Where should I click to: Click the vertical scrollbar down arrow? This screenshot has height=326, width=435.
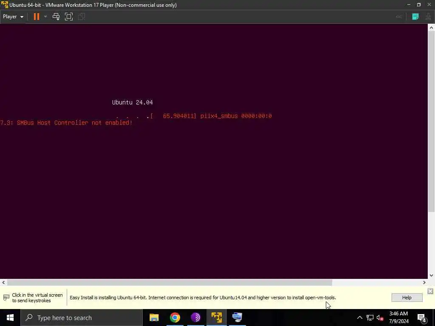coord(431,275)
